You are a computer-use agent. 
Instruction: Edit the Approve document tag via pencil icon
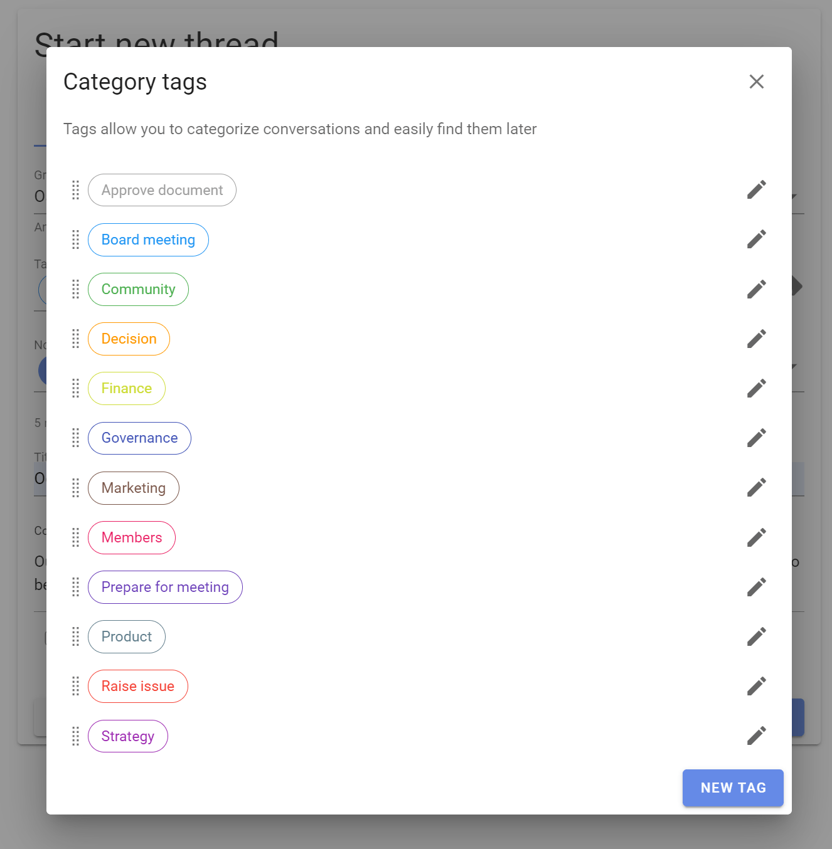[x=756, y=189]
